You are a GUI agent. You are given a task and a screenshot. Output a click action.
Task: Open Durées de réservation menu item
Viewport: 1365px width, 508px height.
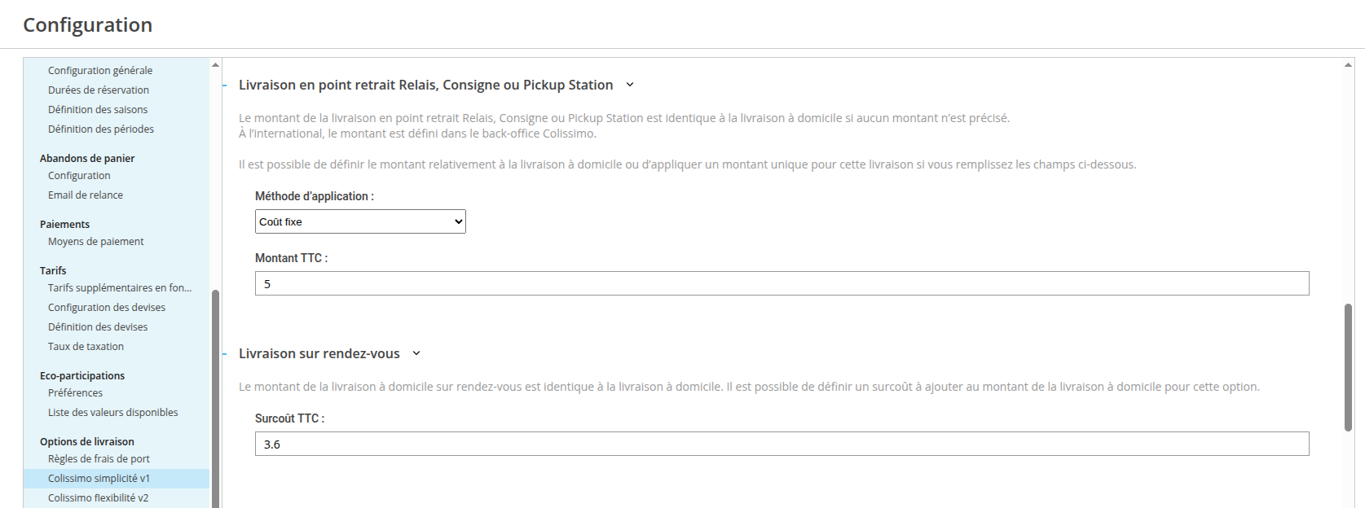(x=99, y=90)
